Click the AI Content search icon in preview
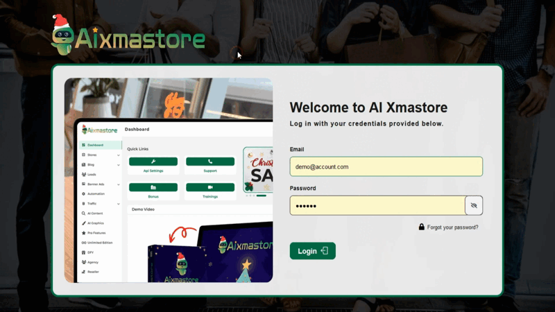The image size is (555, 312). click(x=83, y=214)
